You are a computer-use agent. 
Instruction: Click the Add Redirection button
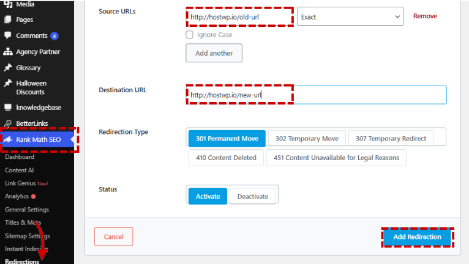click(x=417, y=237)
